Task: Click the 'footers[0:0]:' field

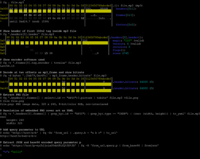Action: (126, 25)
